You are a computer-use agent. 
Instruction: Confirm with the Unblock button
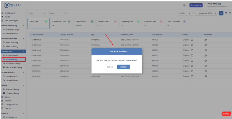point(123,67)
